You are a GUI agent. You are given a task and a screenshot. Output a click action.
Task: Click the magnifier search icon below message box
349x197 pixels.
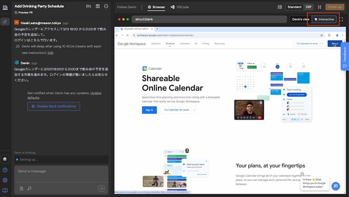click(29, 189)
